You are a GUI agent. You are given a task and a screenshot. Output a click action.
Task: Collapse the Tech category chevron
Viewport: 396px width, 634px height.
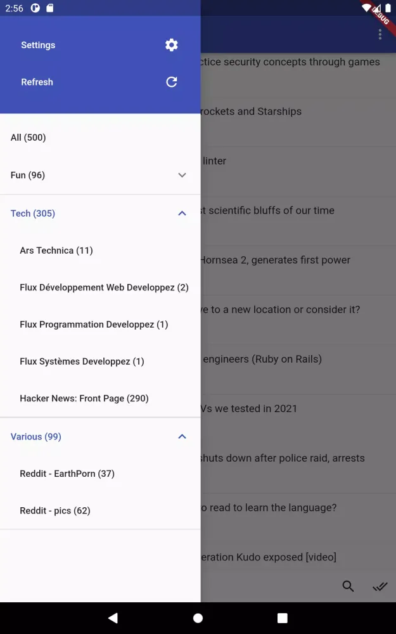(x=182, y=214)
